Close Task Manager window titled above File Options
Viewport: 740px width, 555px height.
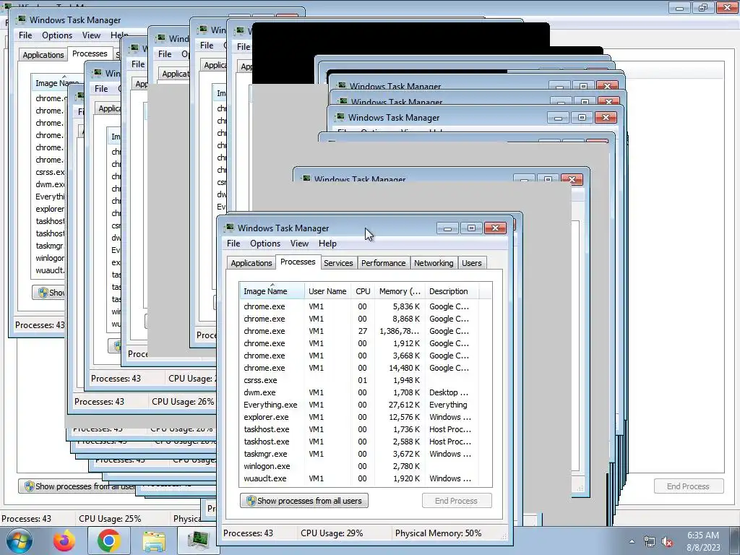tap(606, 117)
